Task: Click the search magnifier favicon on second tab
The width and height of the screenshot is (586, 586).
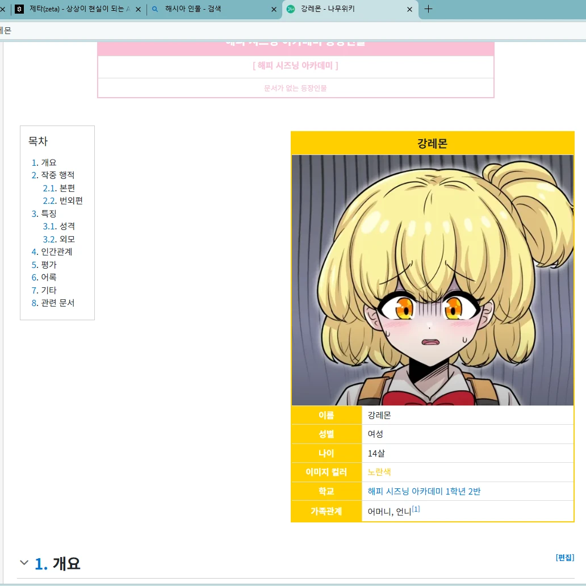Action: click(155, 9)
